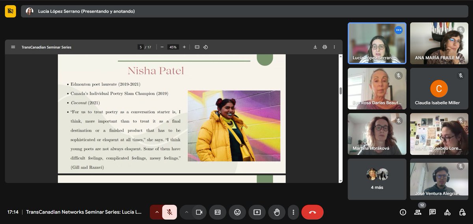Click the meeting title TransCanadian Networks Seminar Series
The height and width of the screenshot is (224, 473).
tap(84, 212)
